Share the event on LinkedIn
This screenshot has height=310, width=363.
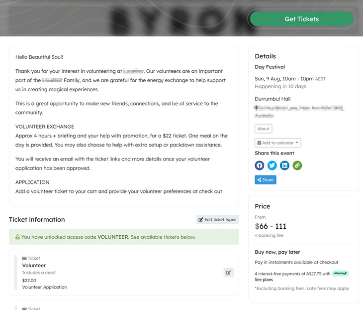(x=284, y=165)
